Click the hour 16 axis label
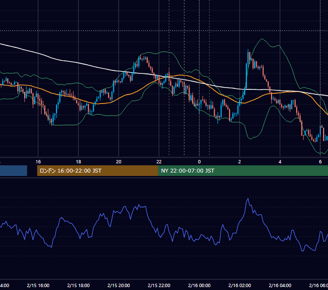The height and width of the screenshot is (290, 328). coord(38,162)
